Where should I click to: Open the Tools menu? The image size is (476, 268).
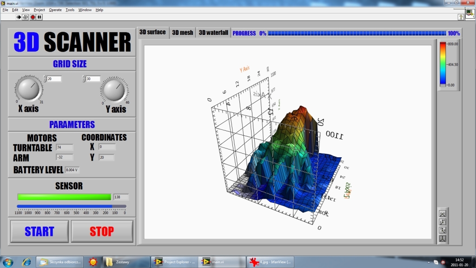[70, 10]
